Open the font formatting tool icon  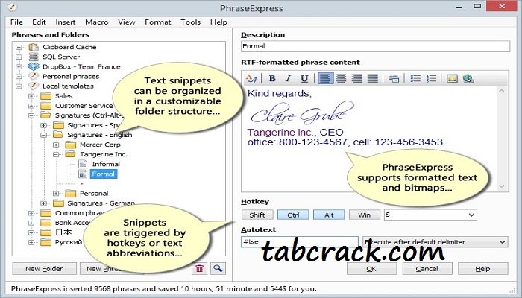pos(251,78)
